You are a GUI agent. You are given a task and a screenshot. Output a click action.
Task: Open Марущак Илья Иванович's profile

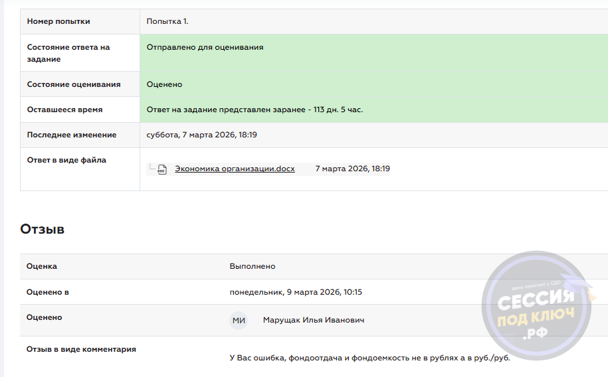coord(314,320)
